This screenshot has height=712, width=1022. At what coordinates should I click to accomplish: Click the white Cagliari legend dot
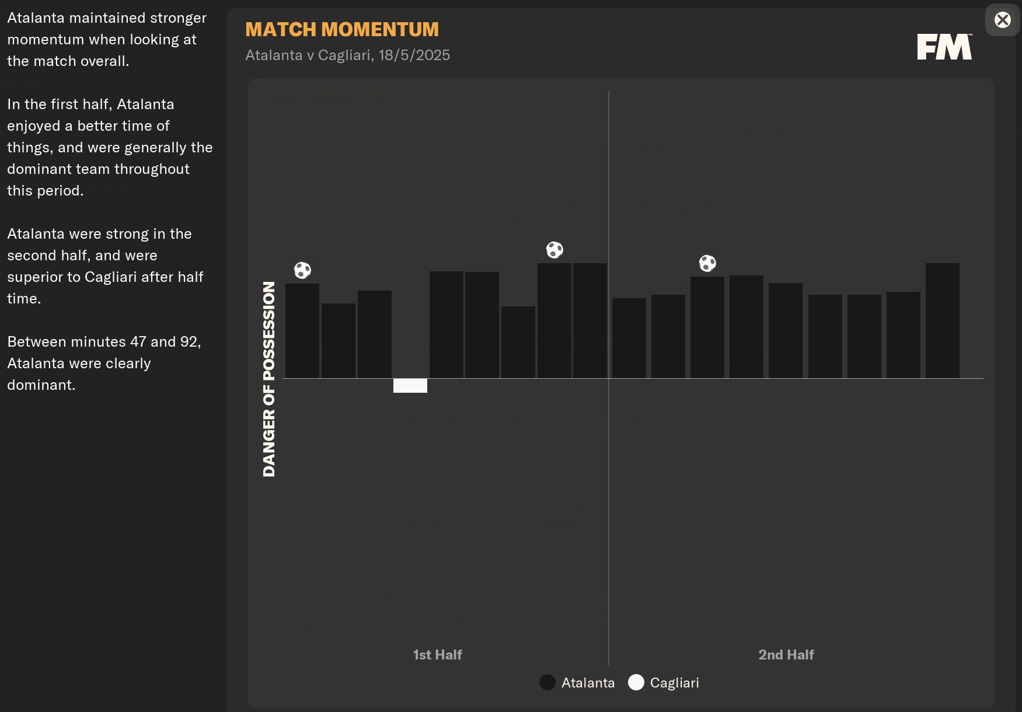(636, 682)
